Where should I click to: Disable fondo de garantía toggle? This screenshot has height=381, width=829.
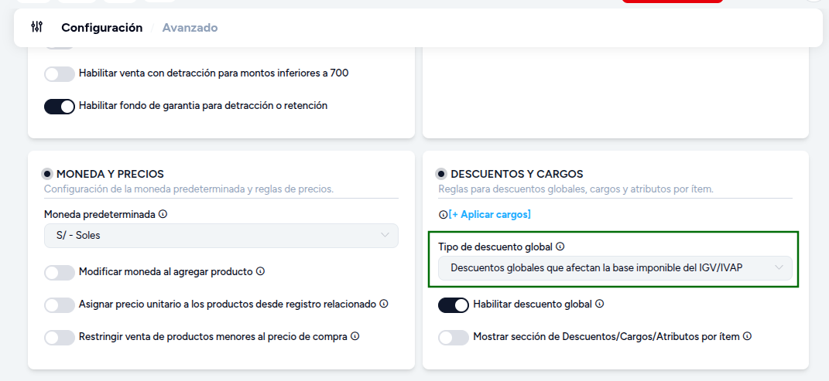(x=59, y=107)
